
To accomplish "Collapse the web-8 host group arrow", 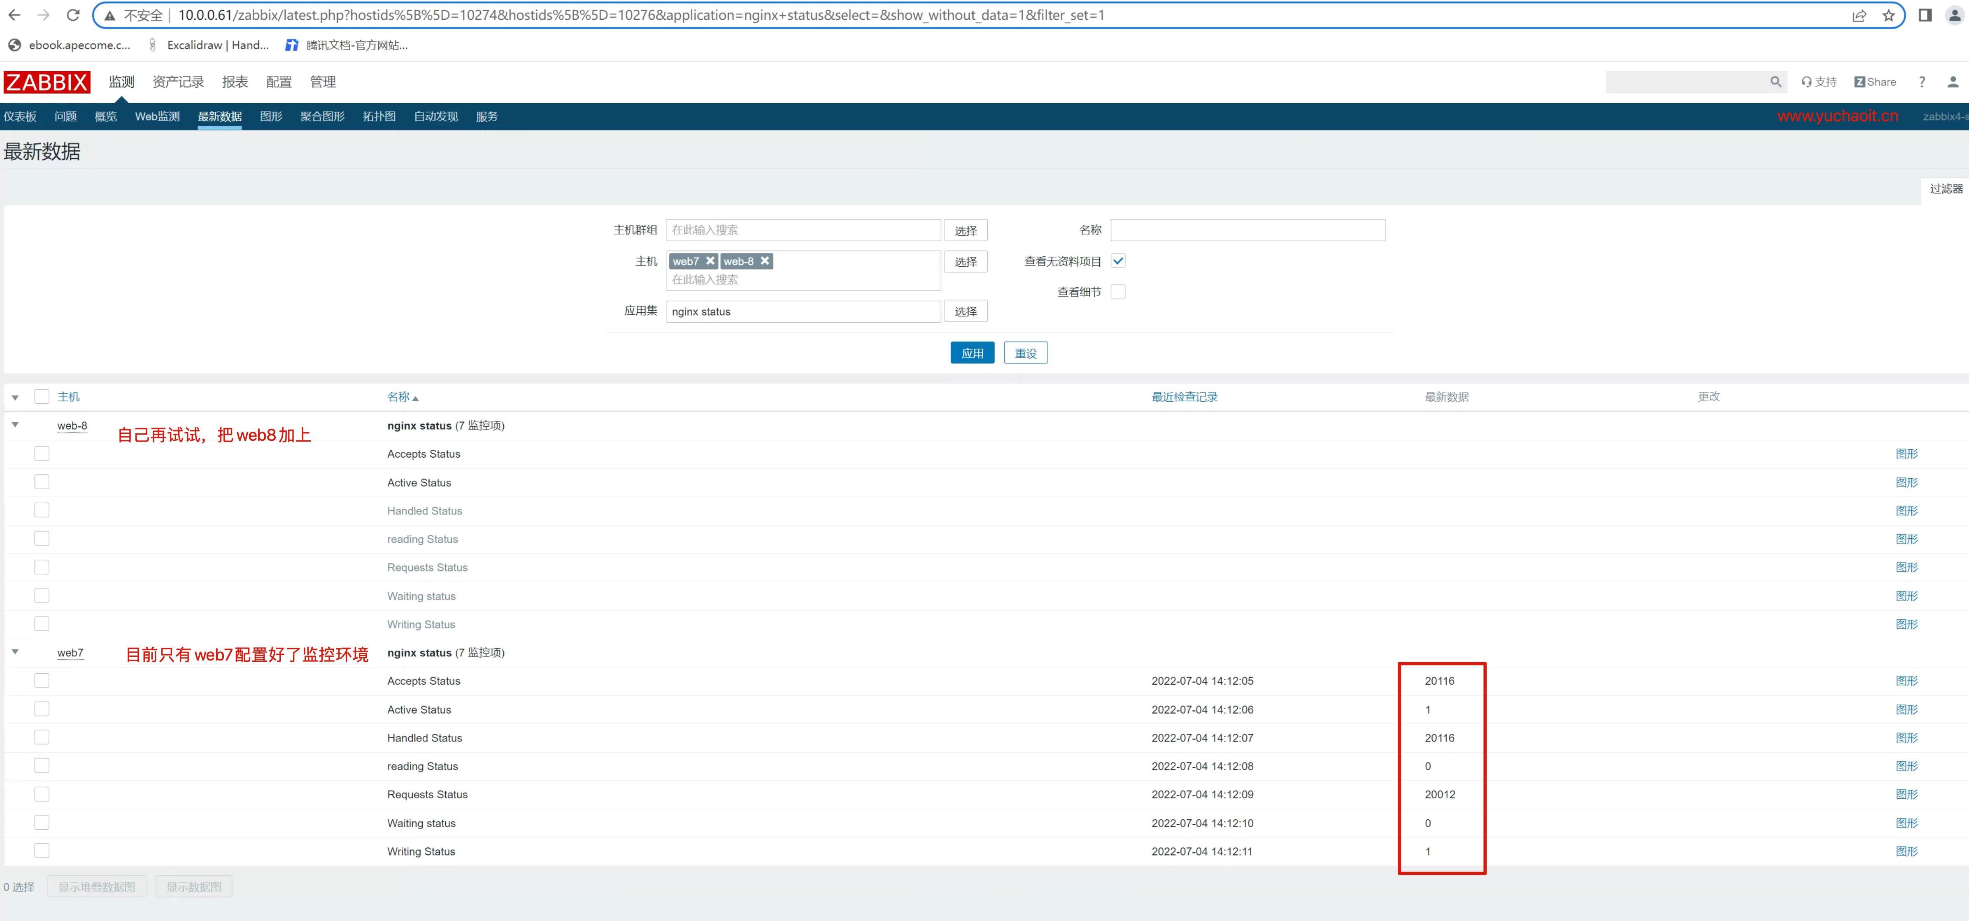I will [15, 425].
